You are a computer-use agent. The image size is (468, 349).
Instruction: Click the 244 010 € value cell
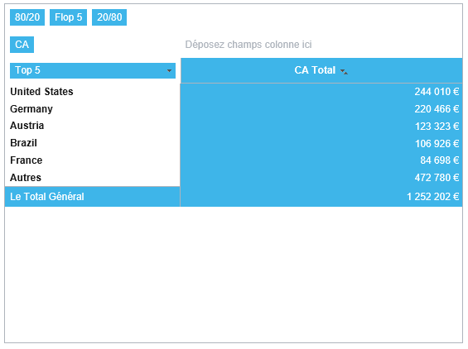[437, 92]
